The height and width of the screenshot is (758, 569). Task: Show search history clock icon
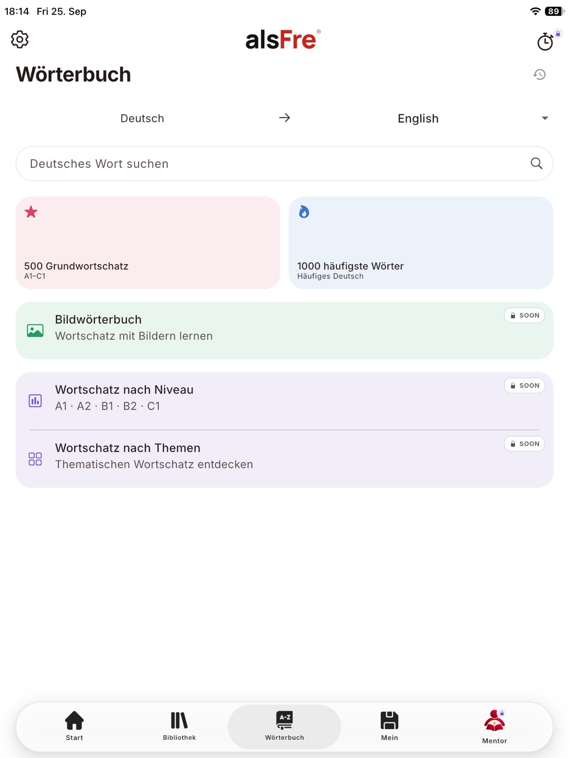pyautogui.click(x=539, y=74)
